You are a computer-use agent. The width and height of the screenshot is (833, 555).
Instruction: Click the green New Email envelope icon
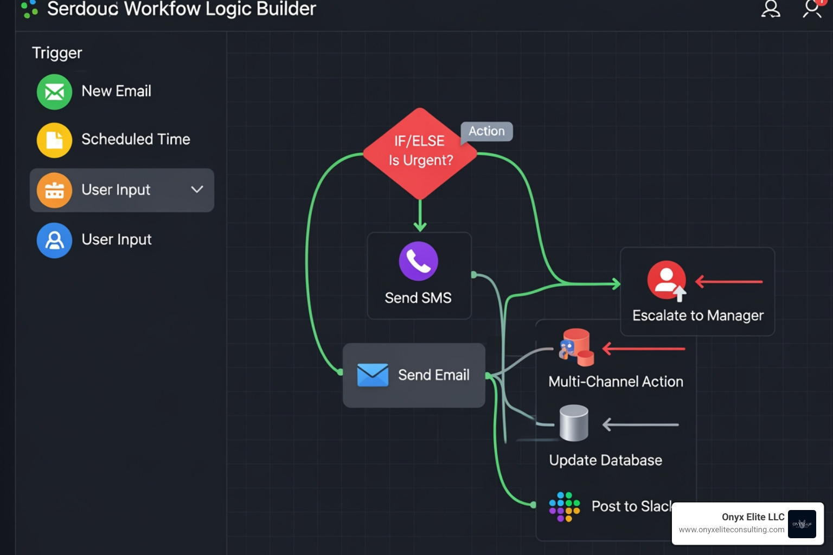(54, 92)
